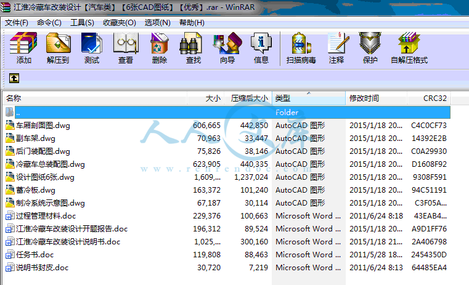The image size is (469, 285).
Task: Select file 车厢剖面图.dwg
Action: click(x=43, y=126)
